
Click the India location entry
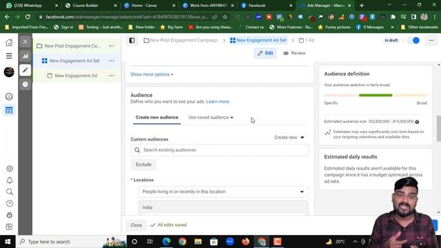(x=223, y=207)
